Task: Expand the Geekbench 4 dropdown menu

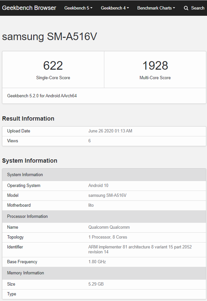Action: [x=115, y=8]
